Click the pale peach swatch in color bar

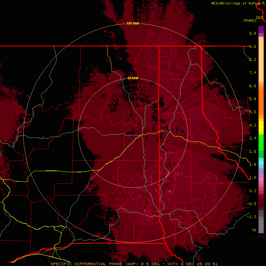pos(261,61)
